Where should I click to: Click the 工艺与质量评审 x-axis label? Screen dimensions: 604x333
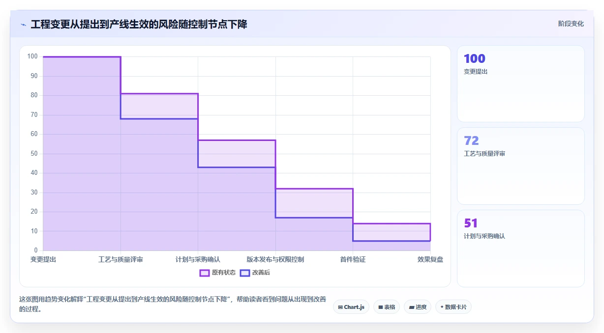point(121,259)
